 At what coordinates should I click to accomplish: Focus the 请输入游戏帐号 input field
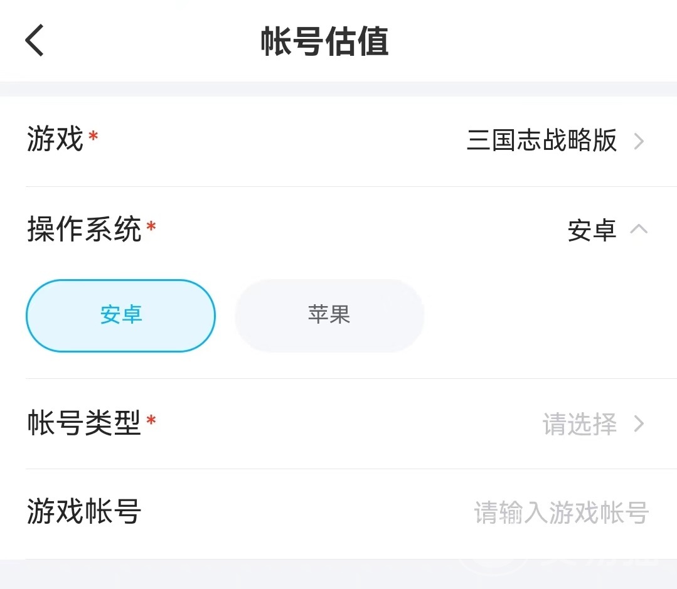(561, 513)
